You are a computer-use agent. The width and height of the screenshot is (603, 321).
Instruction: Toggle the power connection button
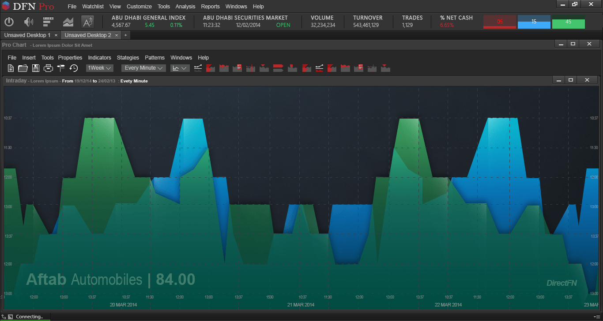(9, 22)
